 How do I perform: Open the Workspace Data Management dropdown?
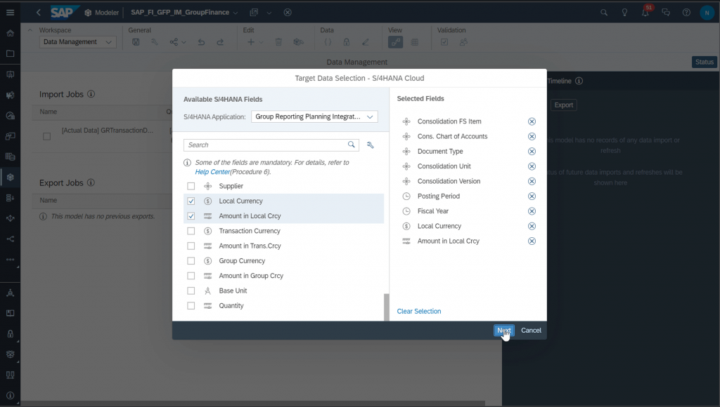tap(77, 42)
